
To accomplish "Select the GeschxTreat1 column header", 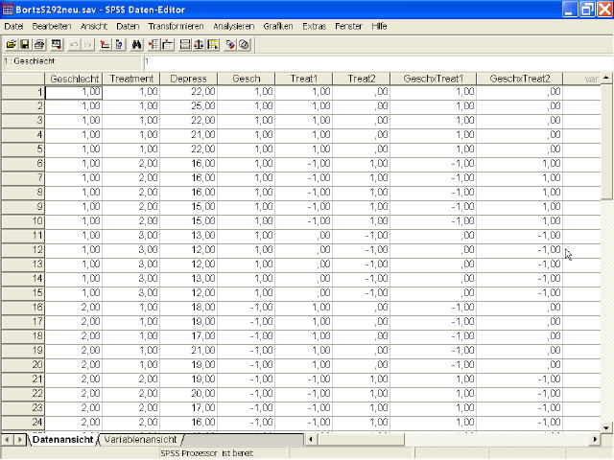I will point(433,79).
